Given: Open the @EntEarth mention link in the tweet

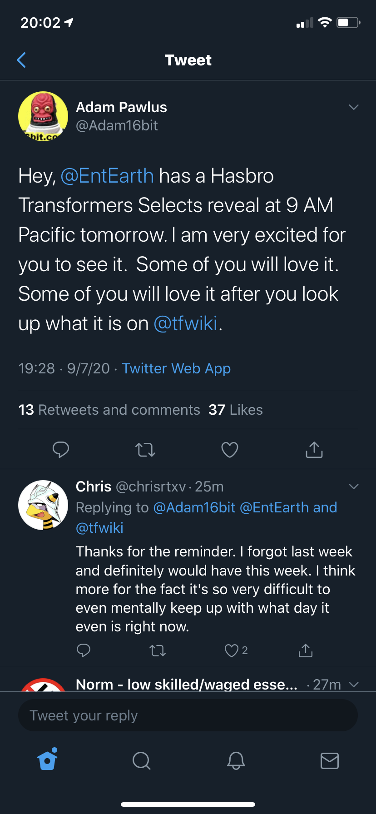Looking at the screenshot, I should click(107, 176).
